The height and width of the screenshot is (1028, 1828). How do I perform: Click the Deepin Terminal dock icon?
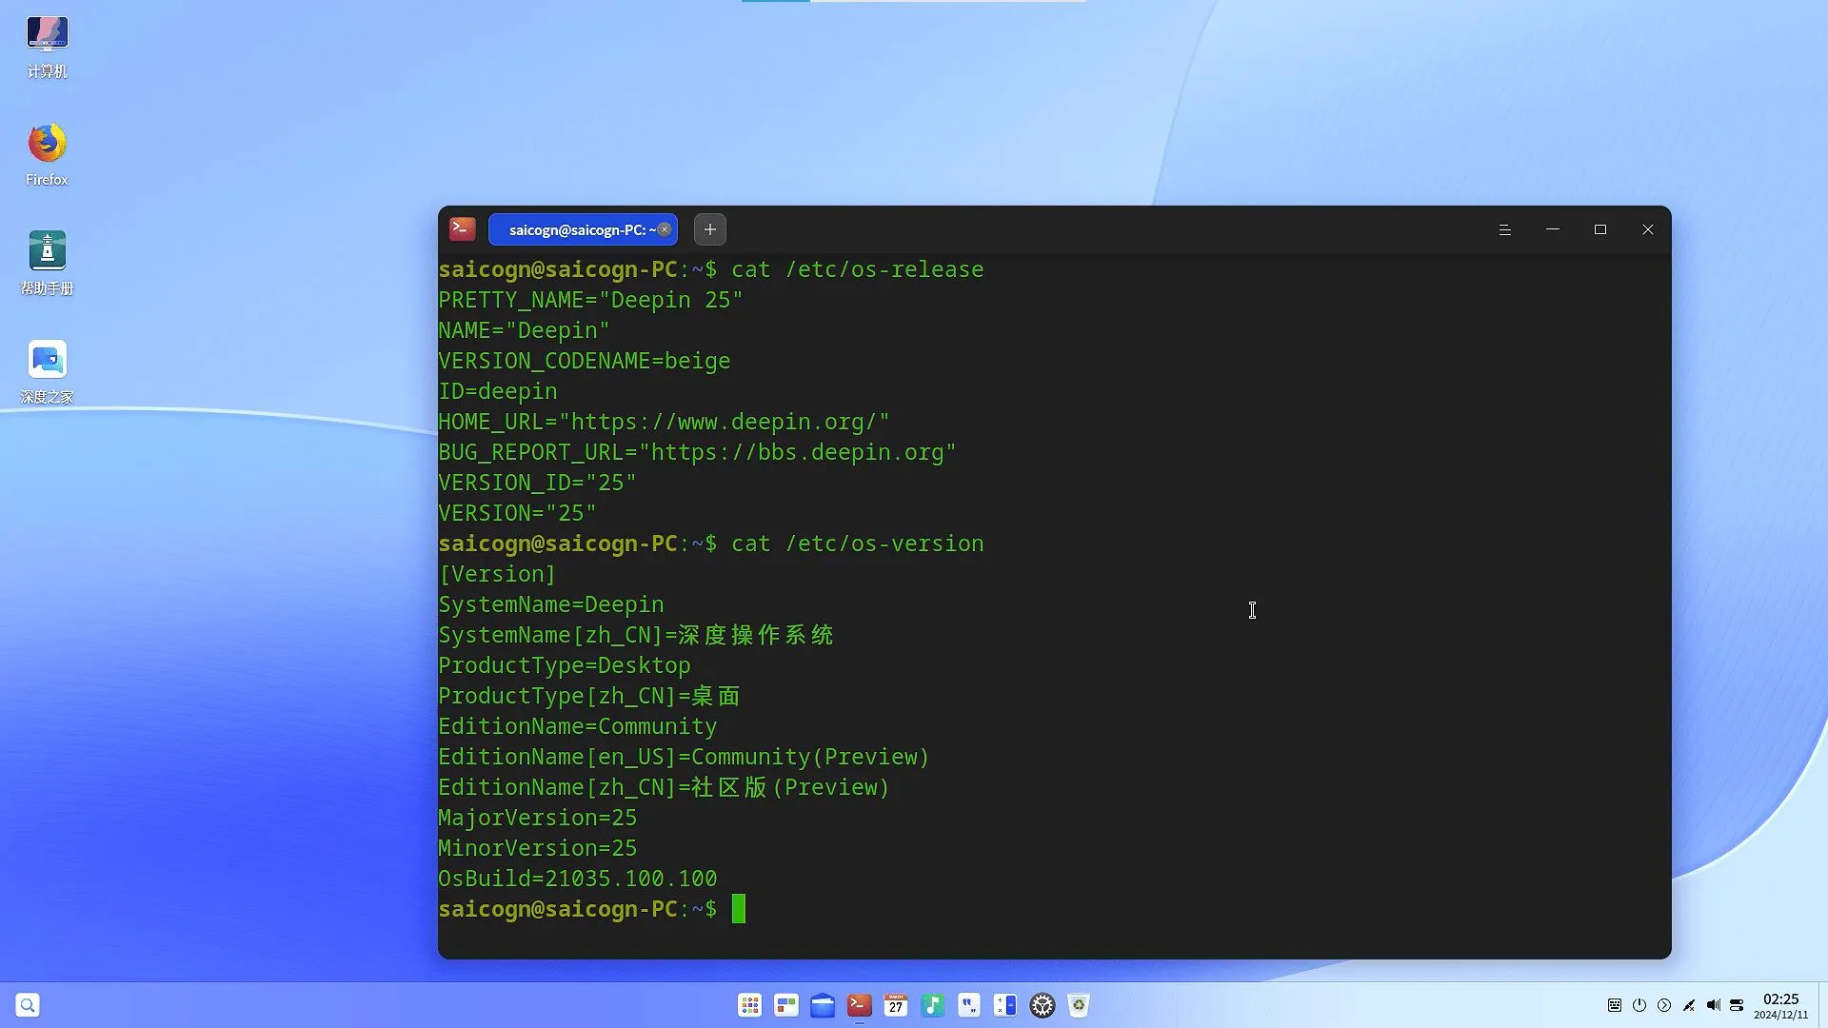click(x=859, y=1004)
